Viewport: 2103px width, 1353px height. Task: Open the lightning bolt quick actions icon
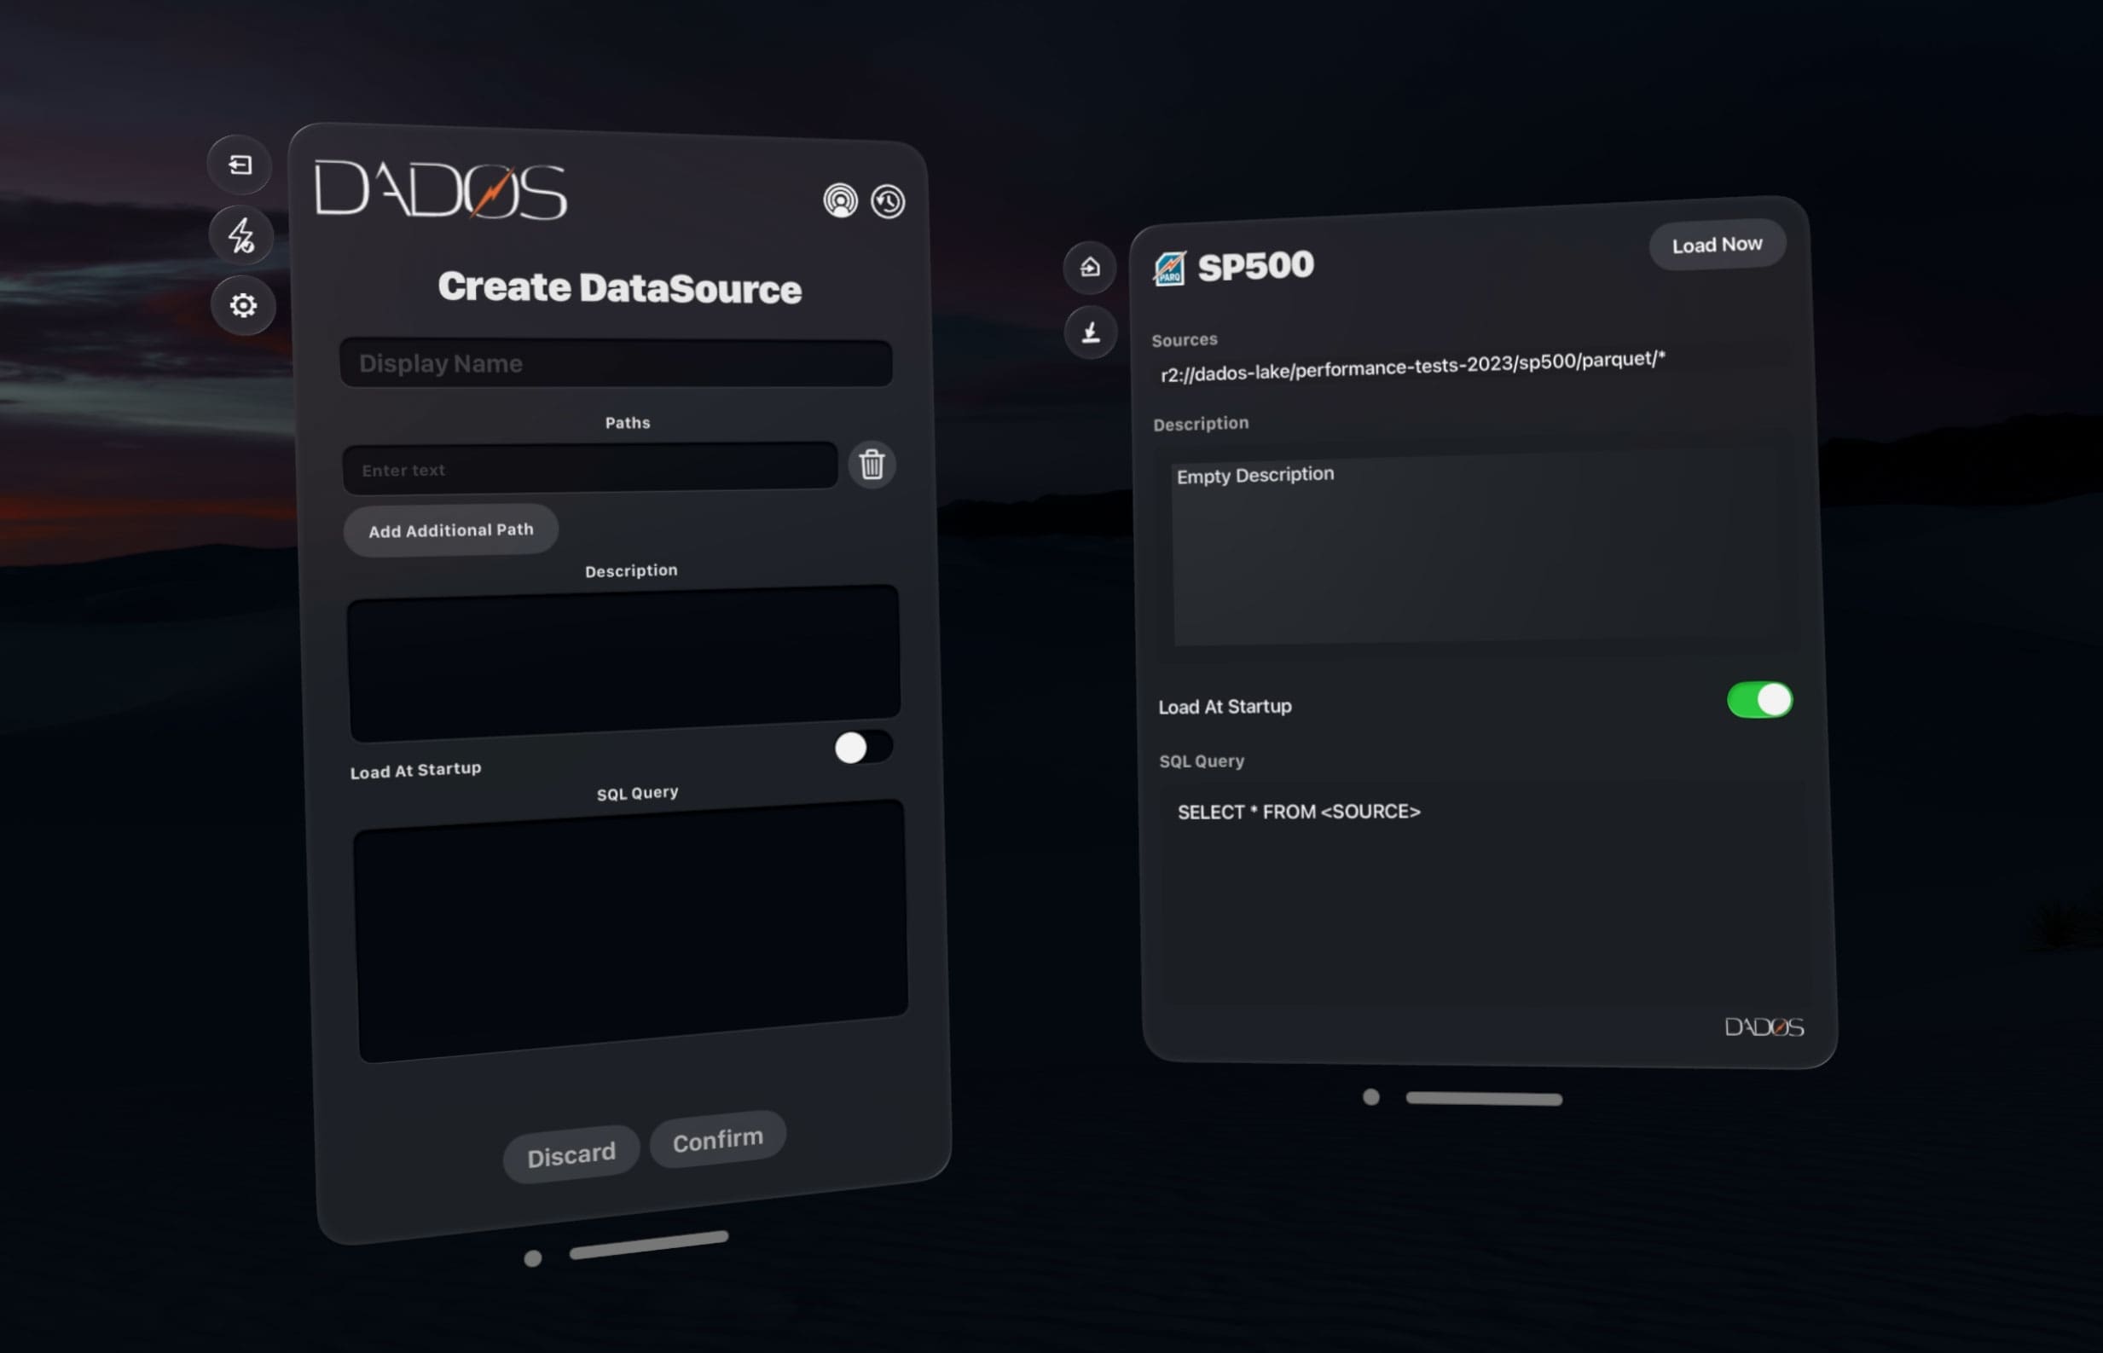point(240,235)
